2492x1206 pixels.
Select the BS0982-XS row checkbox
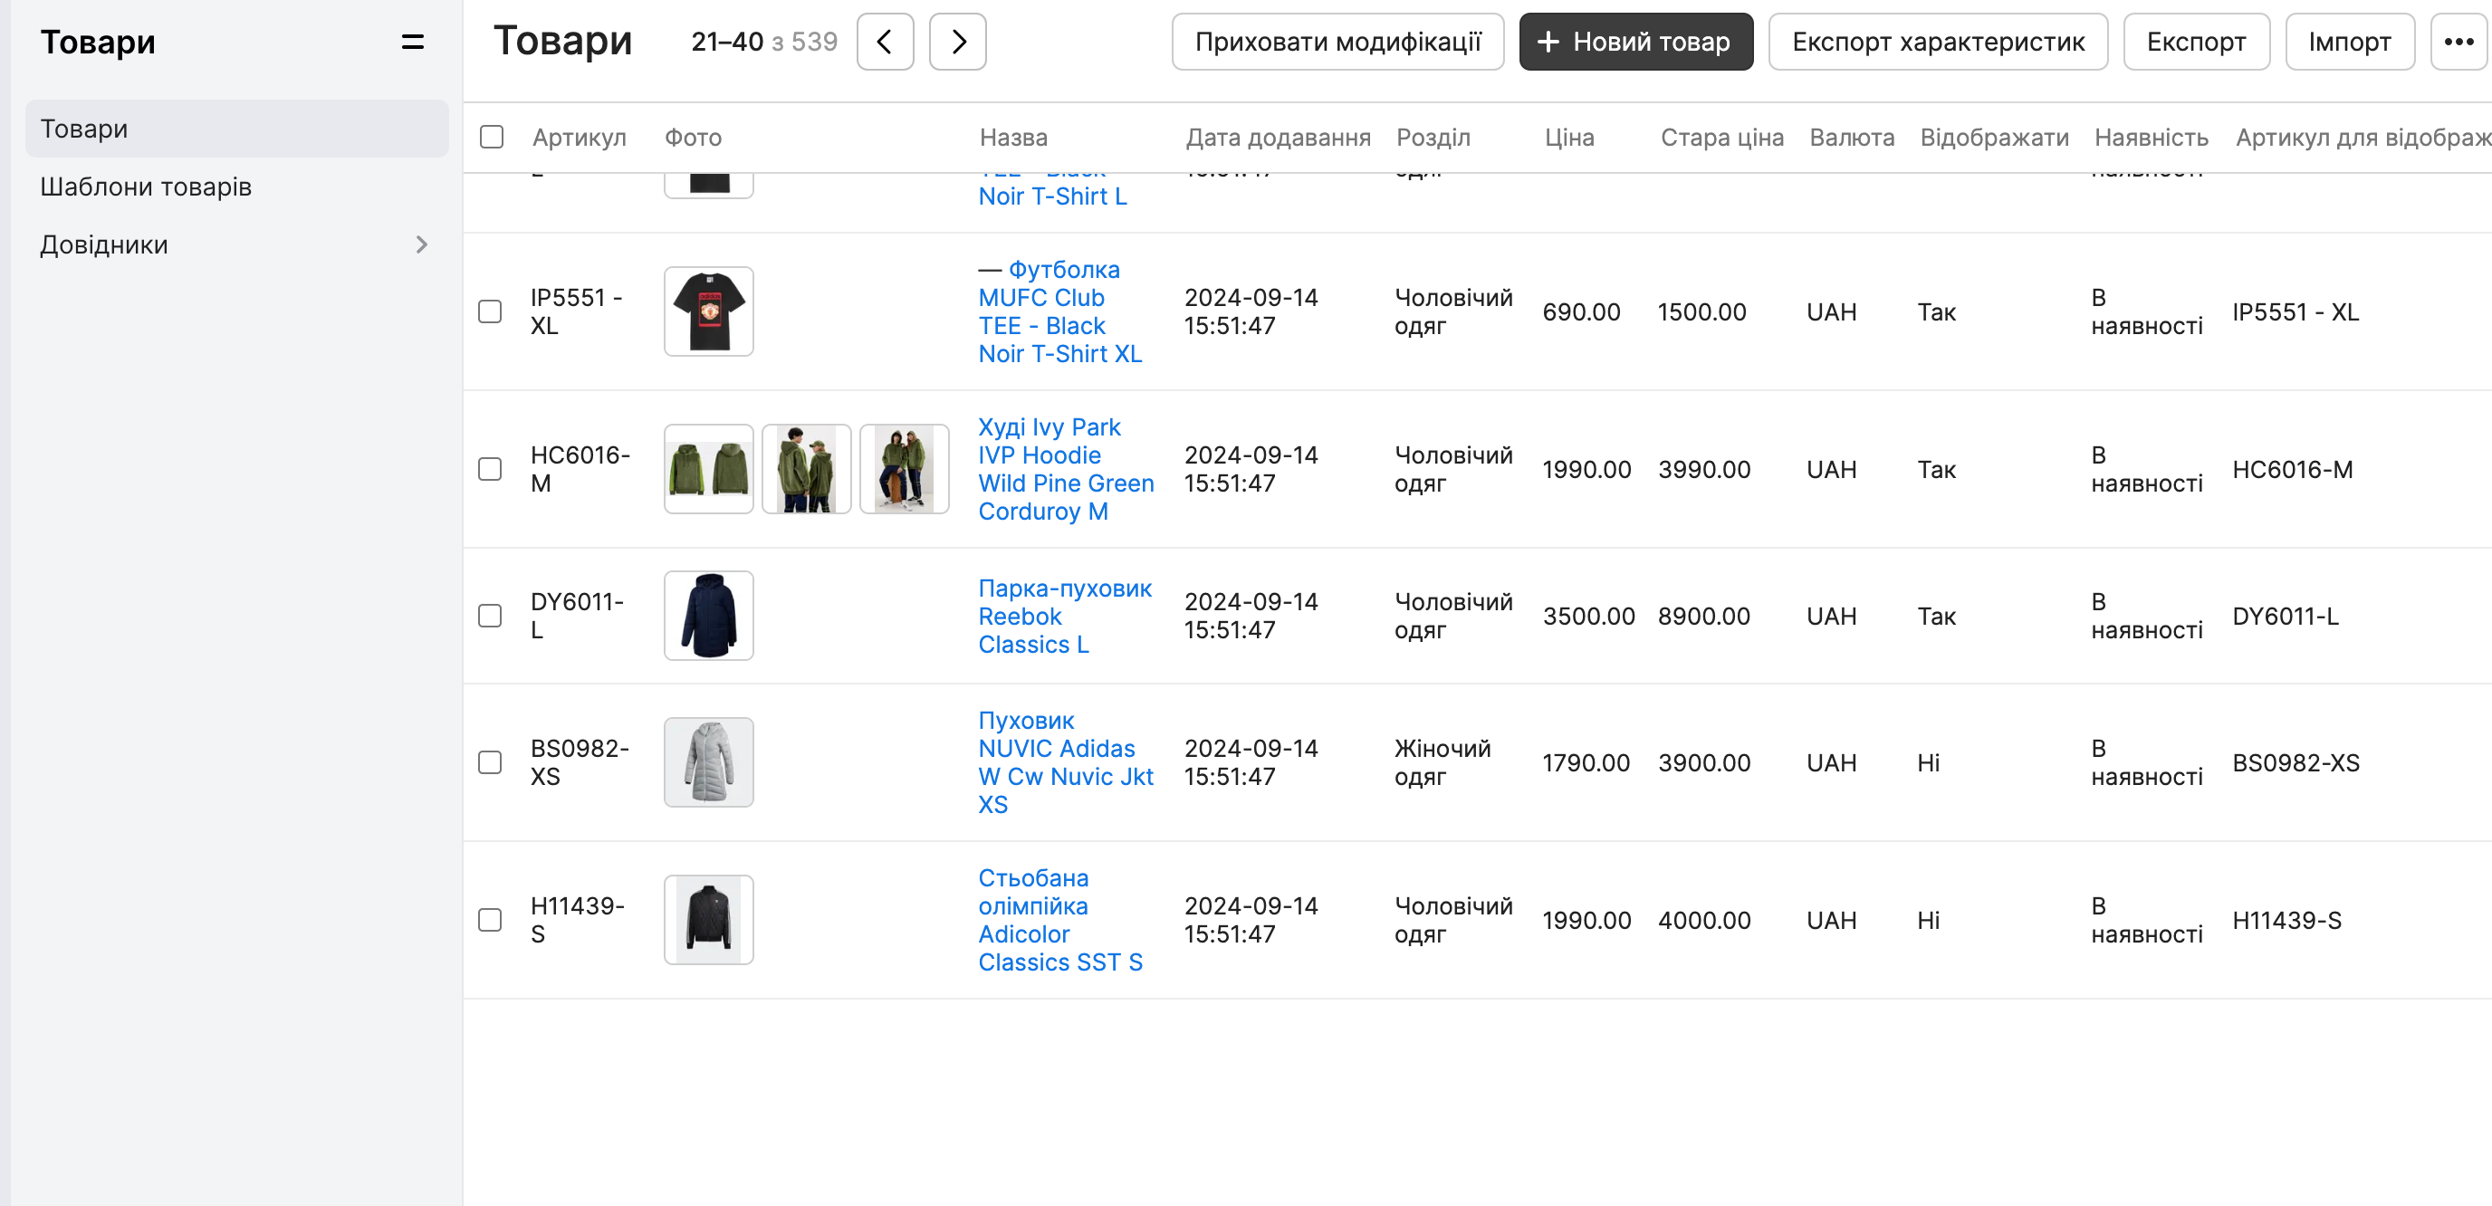(x=491, y=763)
